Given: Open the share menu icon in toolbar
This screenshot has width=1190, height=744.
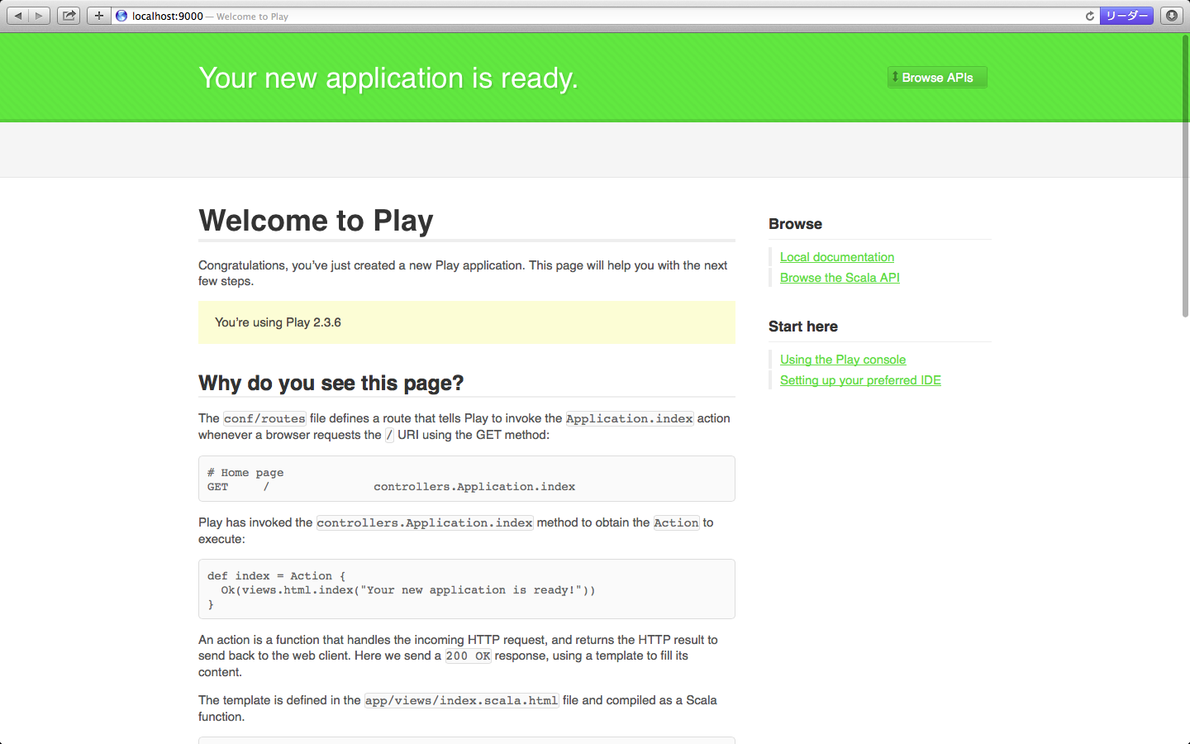Looking at the screenshot, I should click(69, 16).
